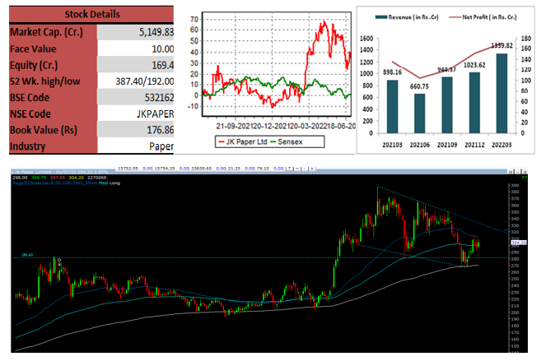
Task: Click the T icon in ticker strip
Action: coord(290,169)
